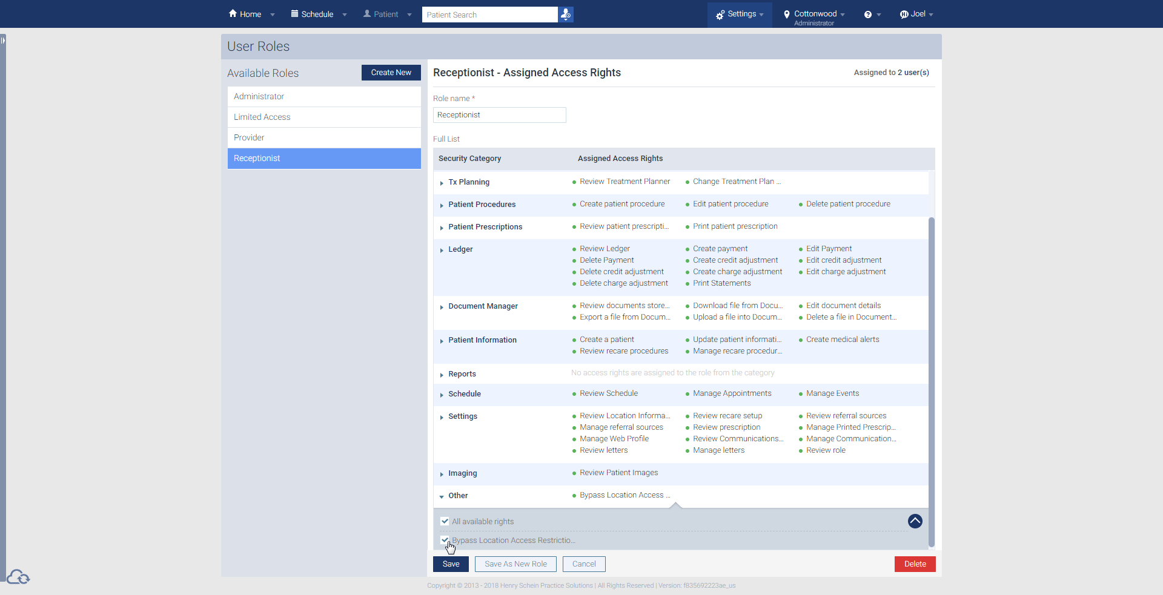Viewport: 1163px width, 595px height.
Task: Open the Cottonwood location dropdown
Action: coord(813,14)
